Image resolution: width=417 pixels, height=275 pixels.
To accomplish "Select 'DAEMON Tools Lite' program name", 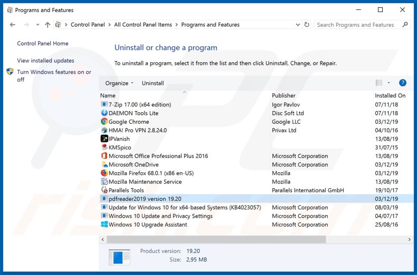I will point(134,113).
